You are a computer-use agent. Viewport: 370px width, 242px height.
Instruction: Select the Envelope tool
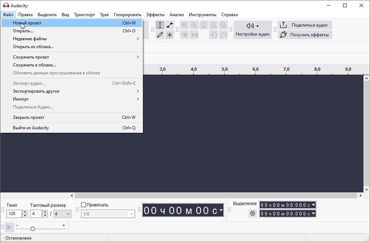coord(170,25)
